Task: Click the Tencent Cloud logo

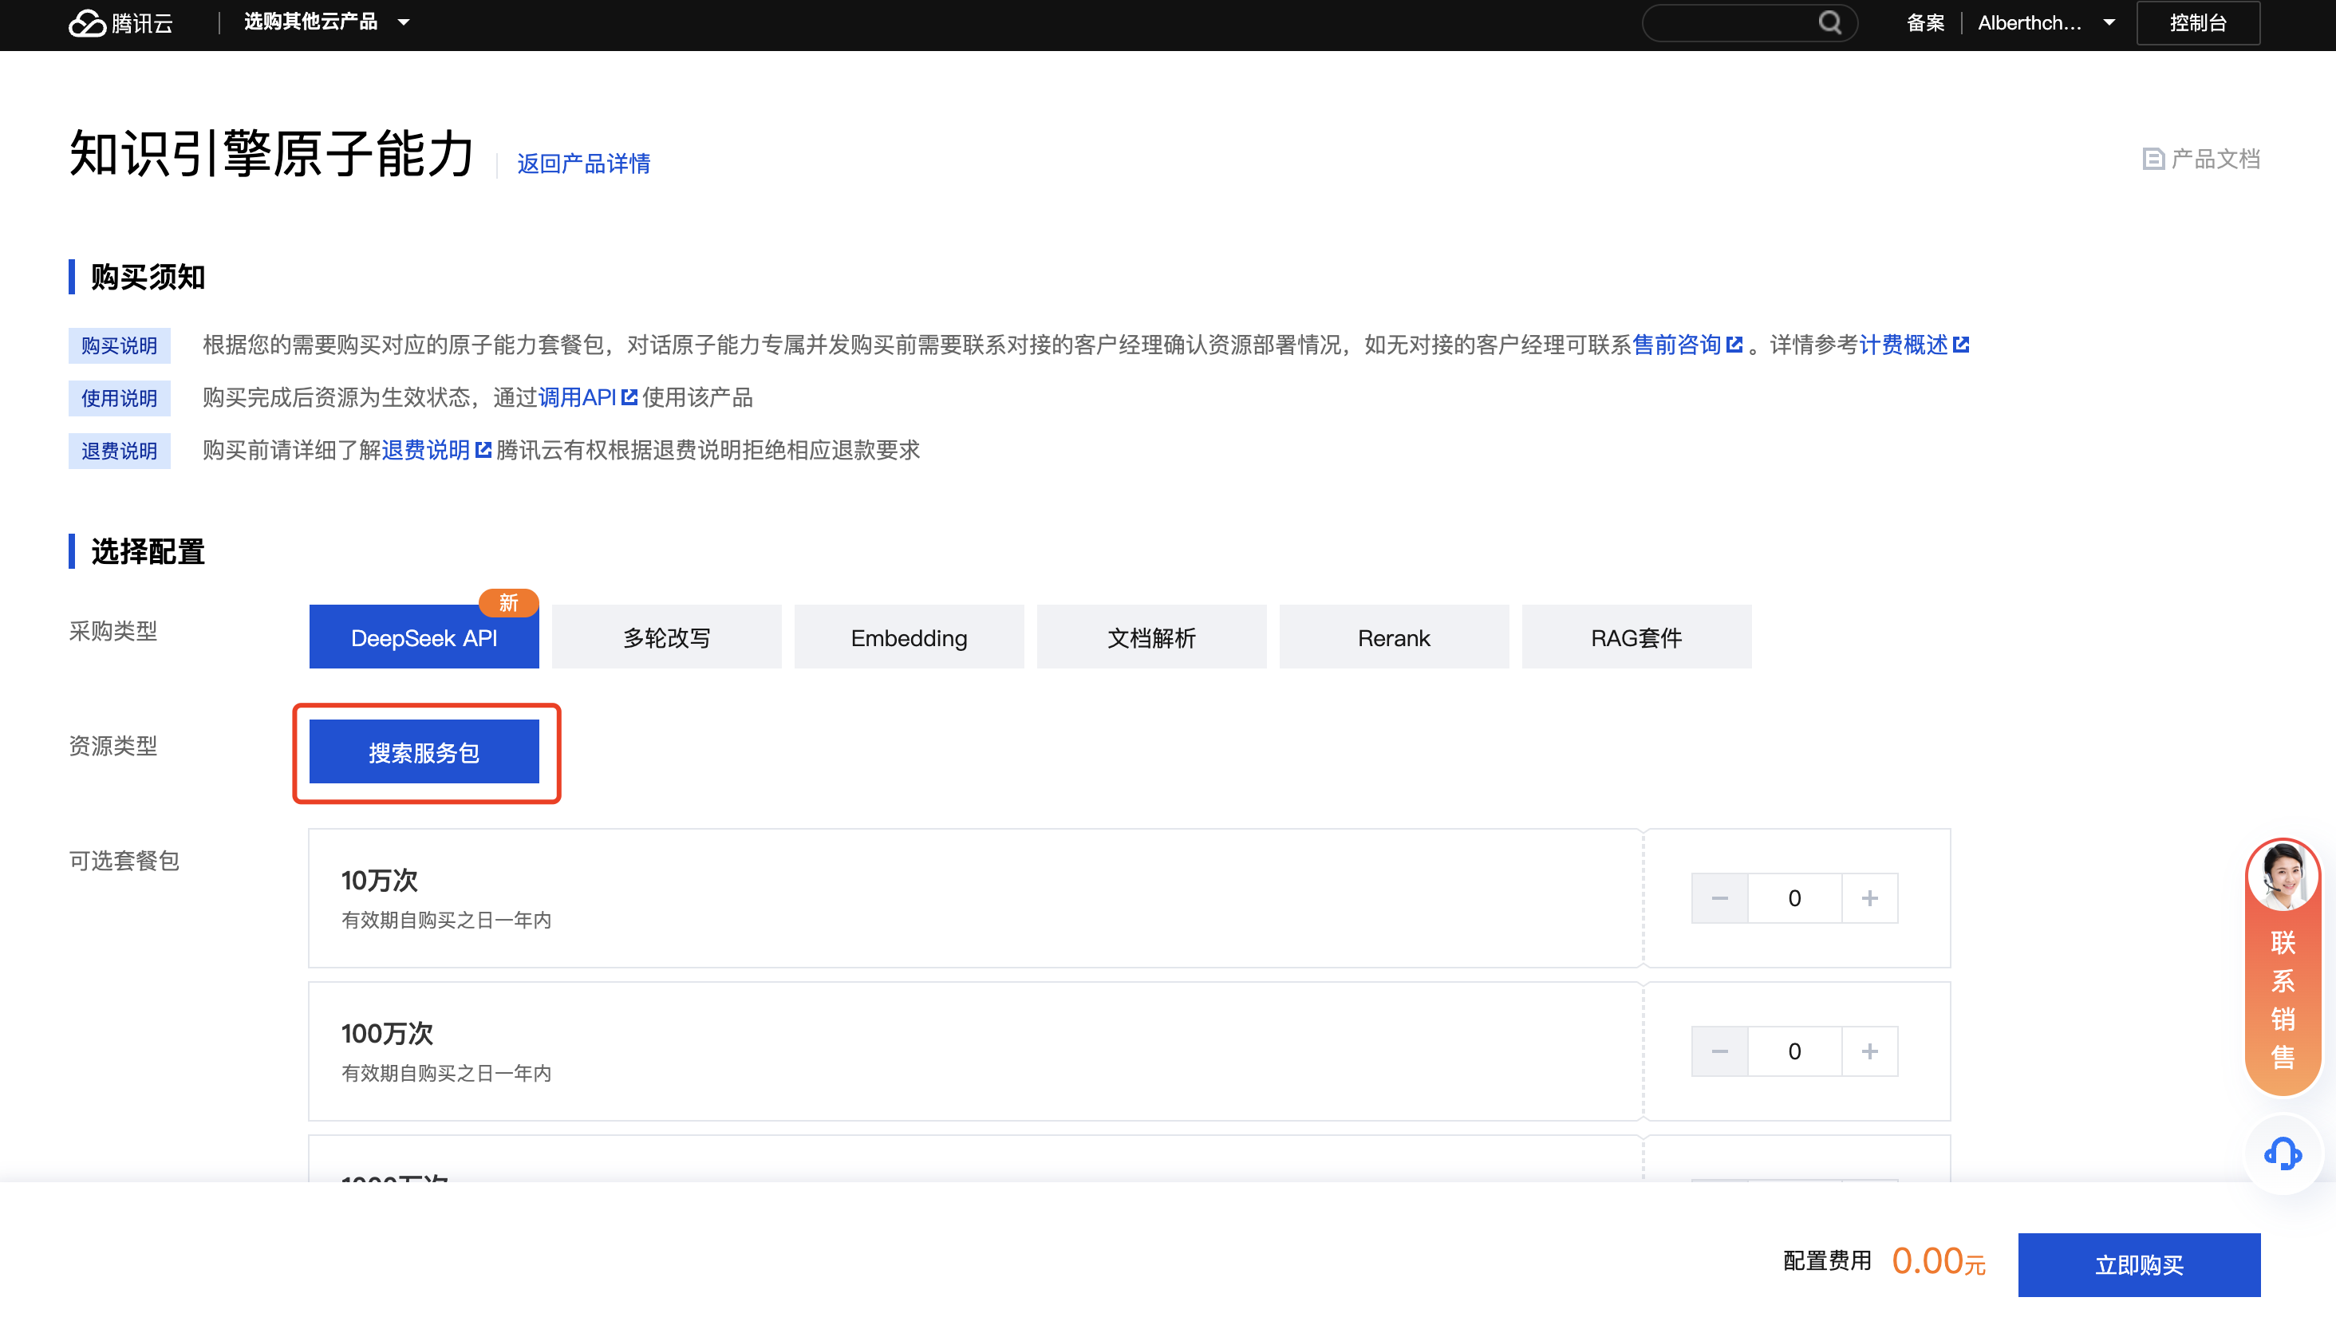Action: [120, 22]
